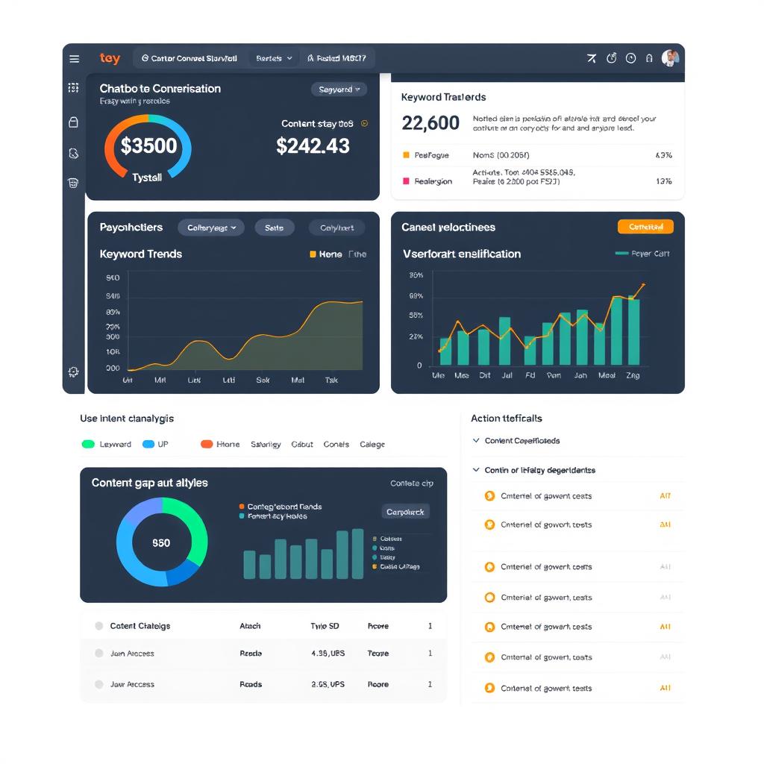Click the AIT link on the first action item

664,495
